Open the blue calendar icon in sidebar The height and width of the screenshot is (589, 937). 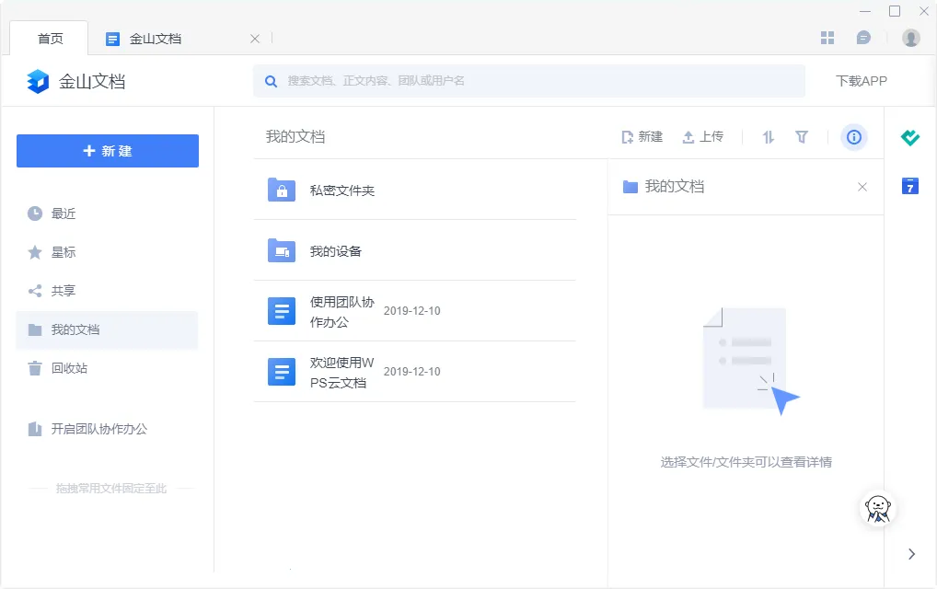coord(910,186)
